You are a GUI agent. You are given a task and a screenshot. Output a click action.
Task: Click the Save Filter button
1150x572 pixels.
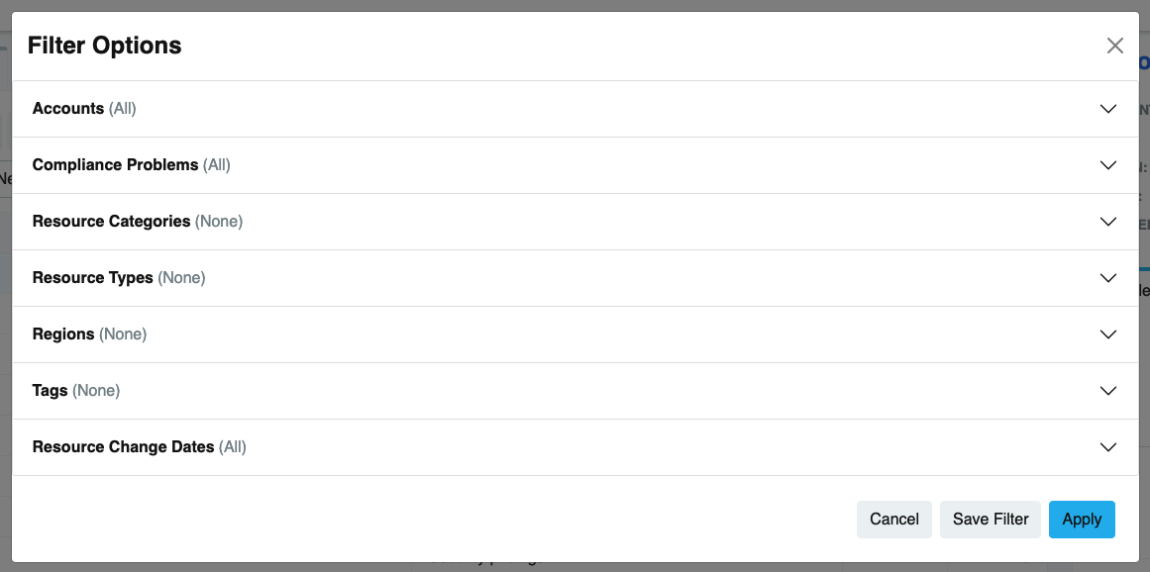click(x=991, y=520)
